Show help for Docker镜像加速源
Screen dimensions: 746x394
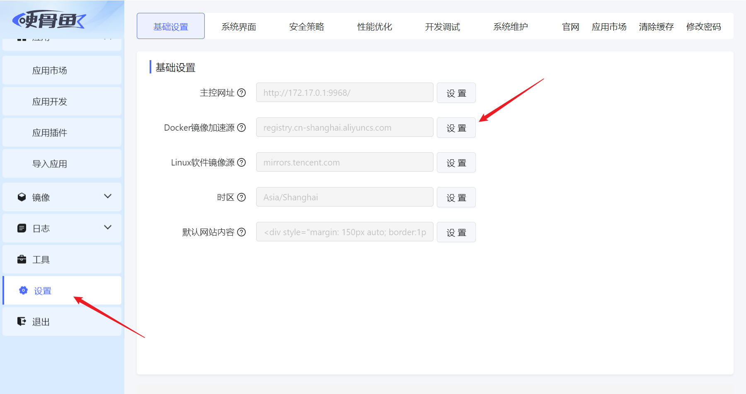(242, 128)
